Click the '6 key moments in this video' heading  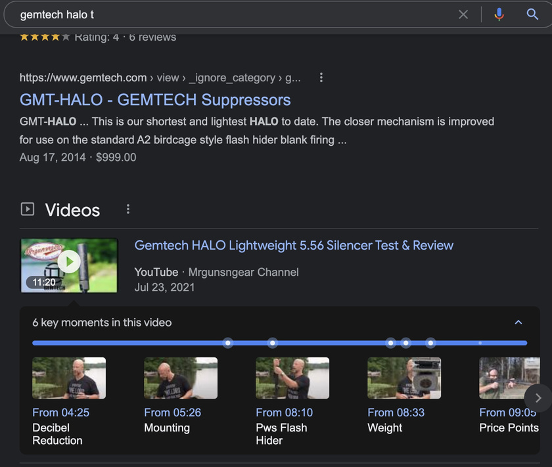click(x=102, y=322)
